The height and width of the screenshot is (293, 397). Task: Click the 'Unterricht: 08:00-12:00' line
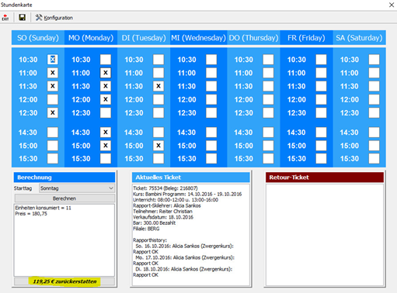[x=176, y=200]
